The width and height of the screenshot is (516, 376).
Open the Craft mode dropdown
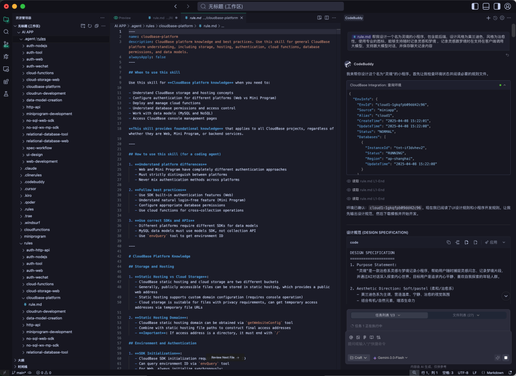(x=358, y=357)
